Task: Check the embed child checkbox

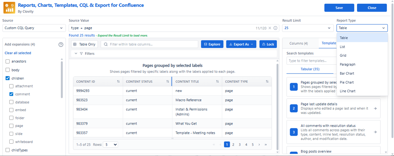Action: coord(11,110)
